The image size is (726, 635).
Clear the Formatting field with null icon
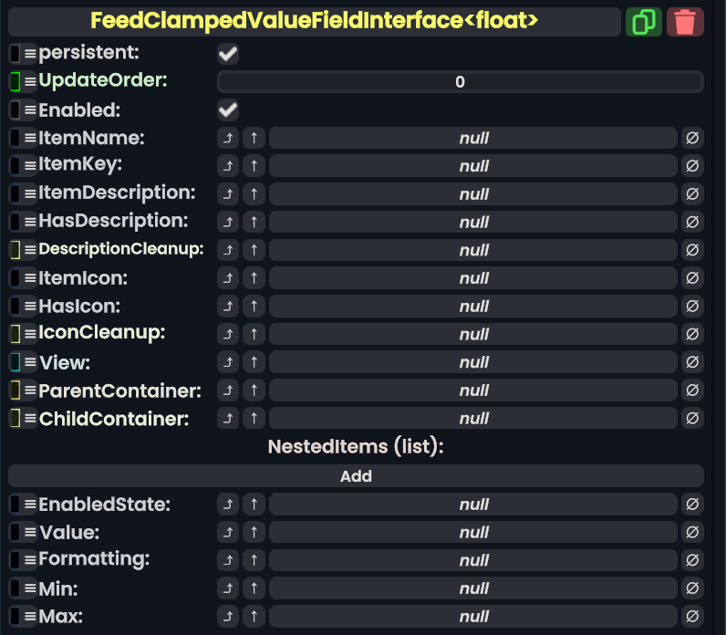pos(692,560)
